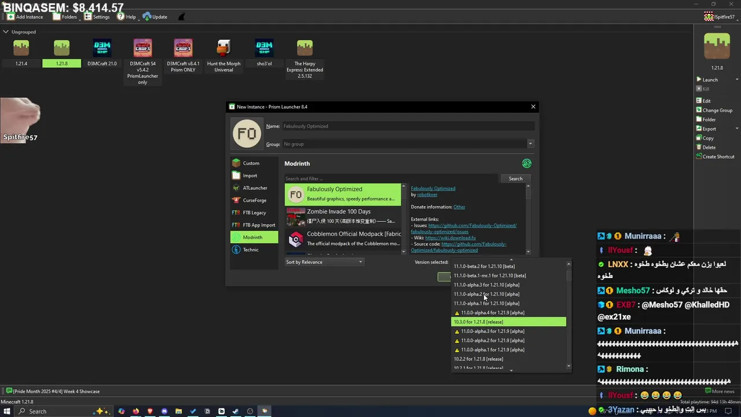
Task: Click the Fabulously Optimized FO icon button
Action: 247,134
